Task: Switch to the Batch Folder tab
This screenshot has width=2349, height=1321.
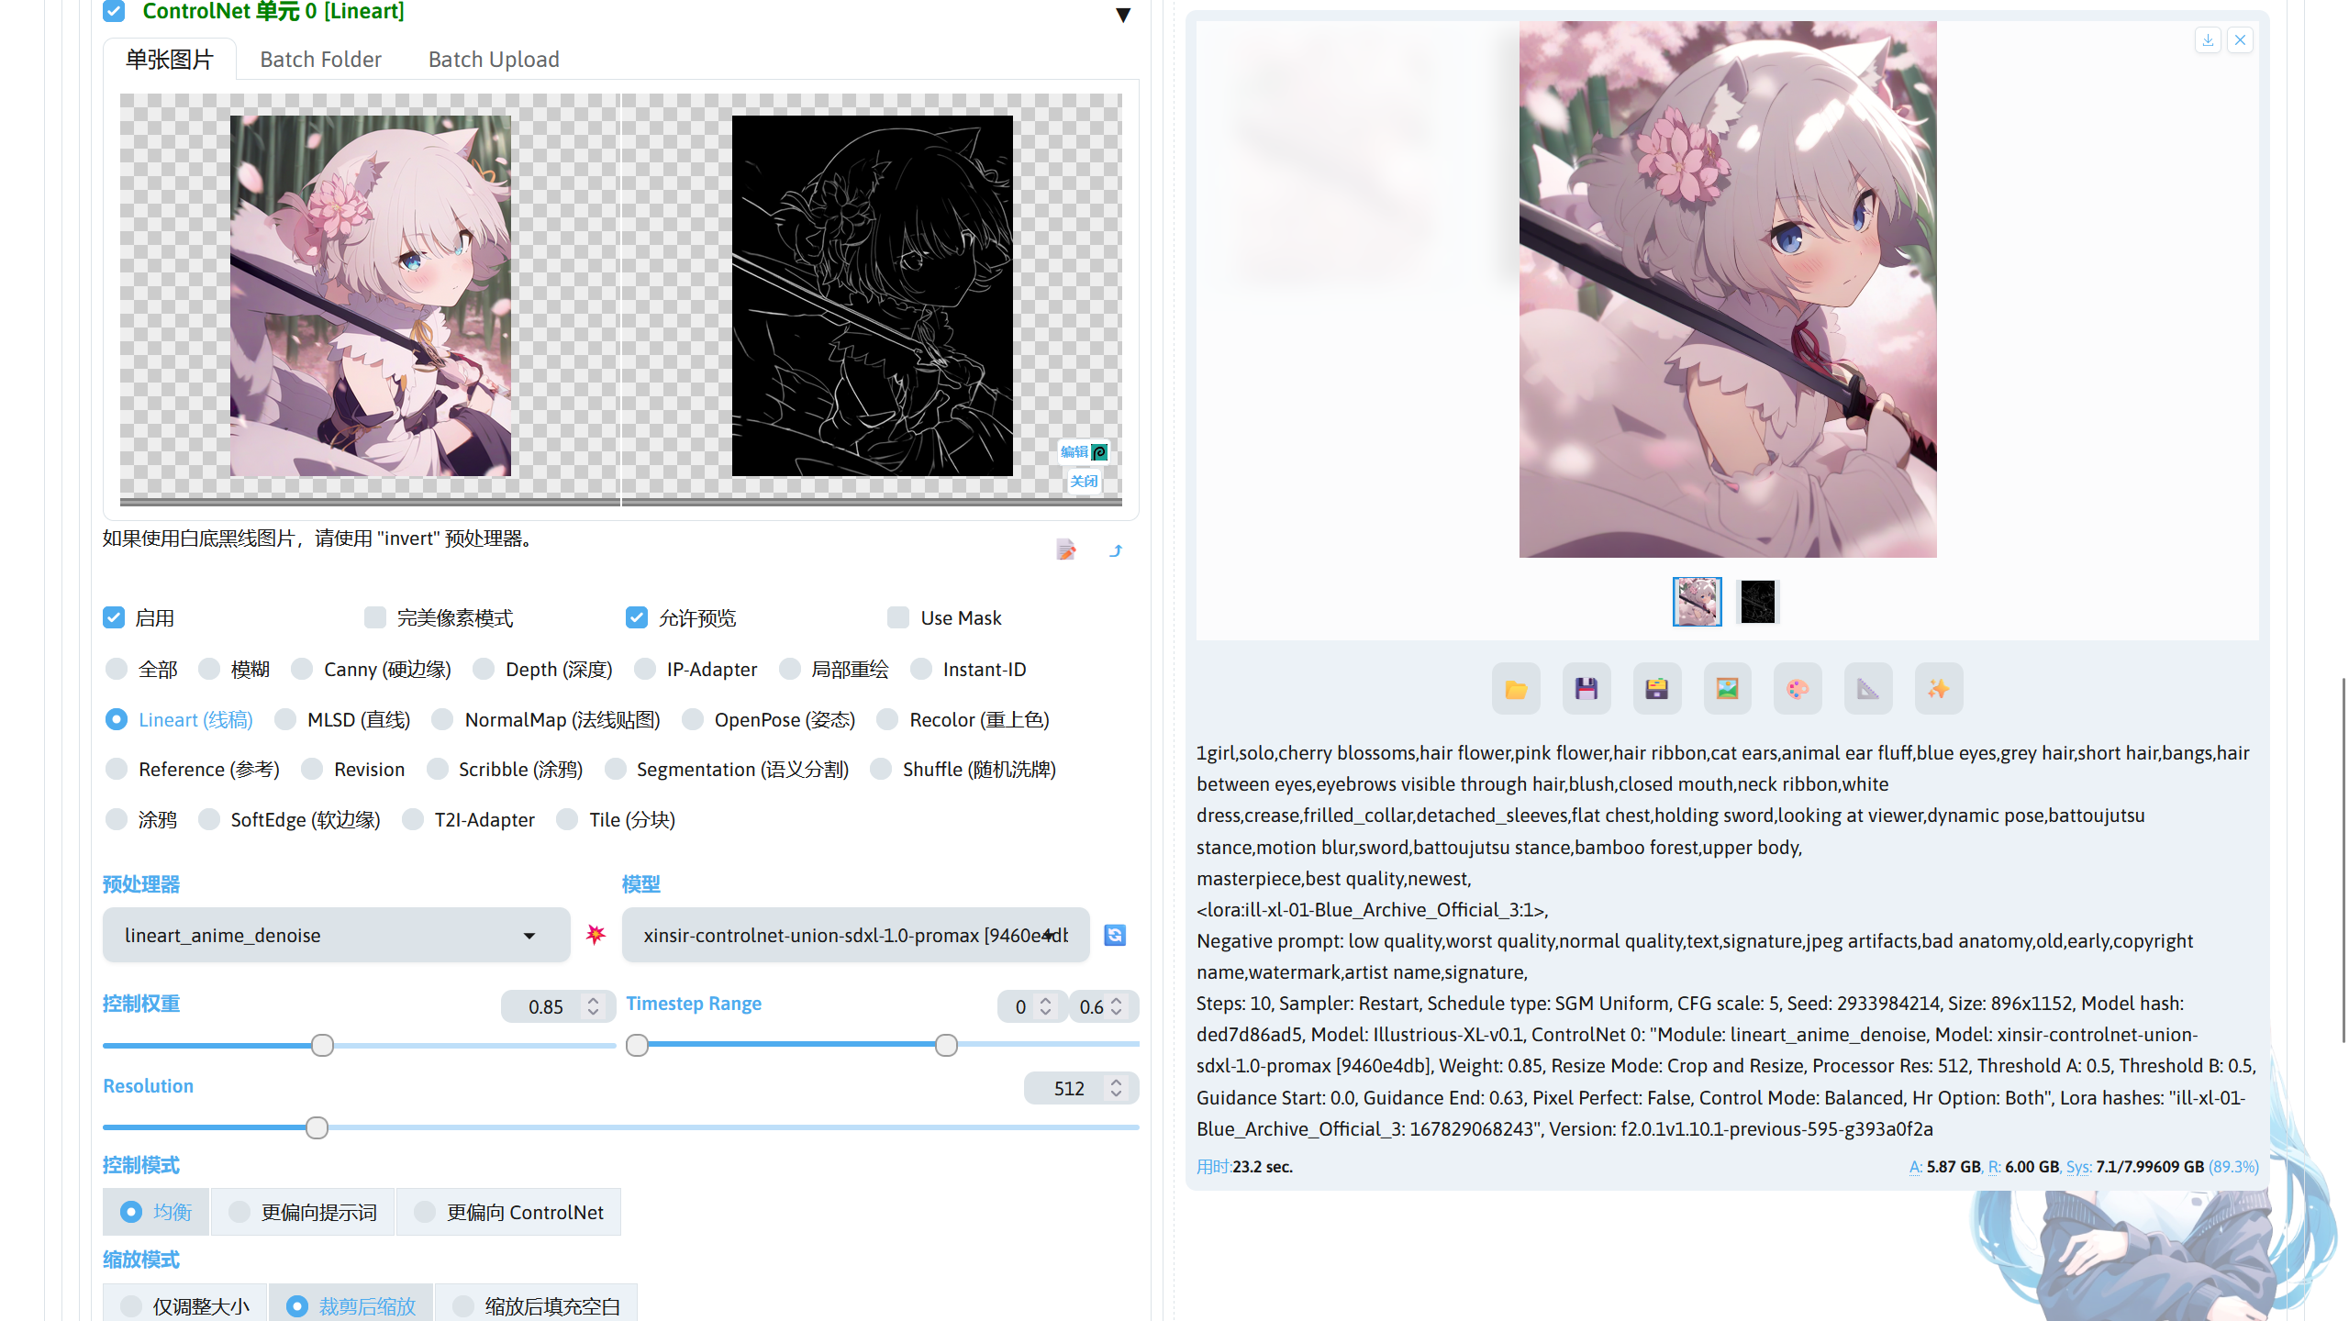Action: pos(320,60)
